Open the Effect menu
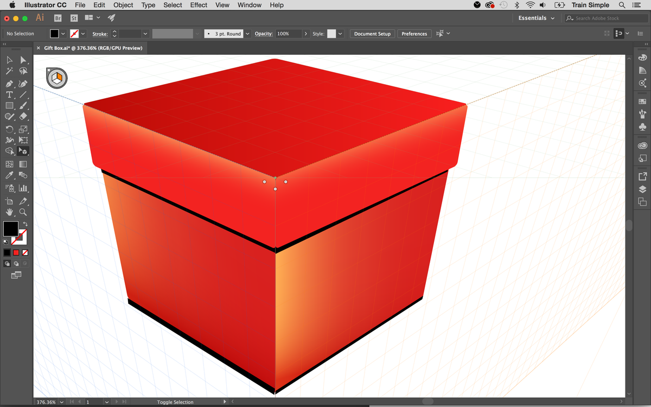 199,5
